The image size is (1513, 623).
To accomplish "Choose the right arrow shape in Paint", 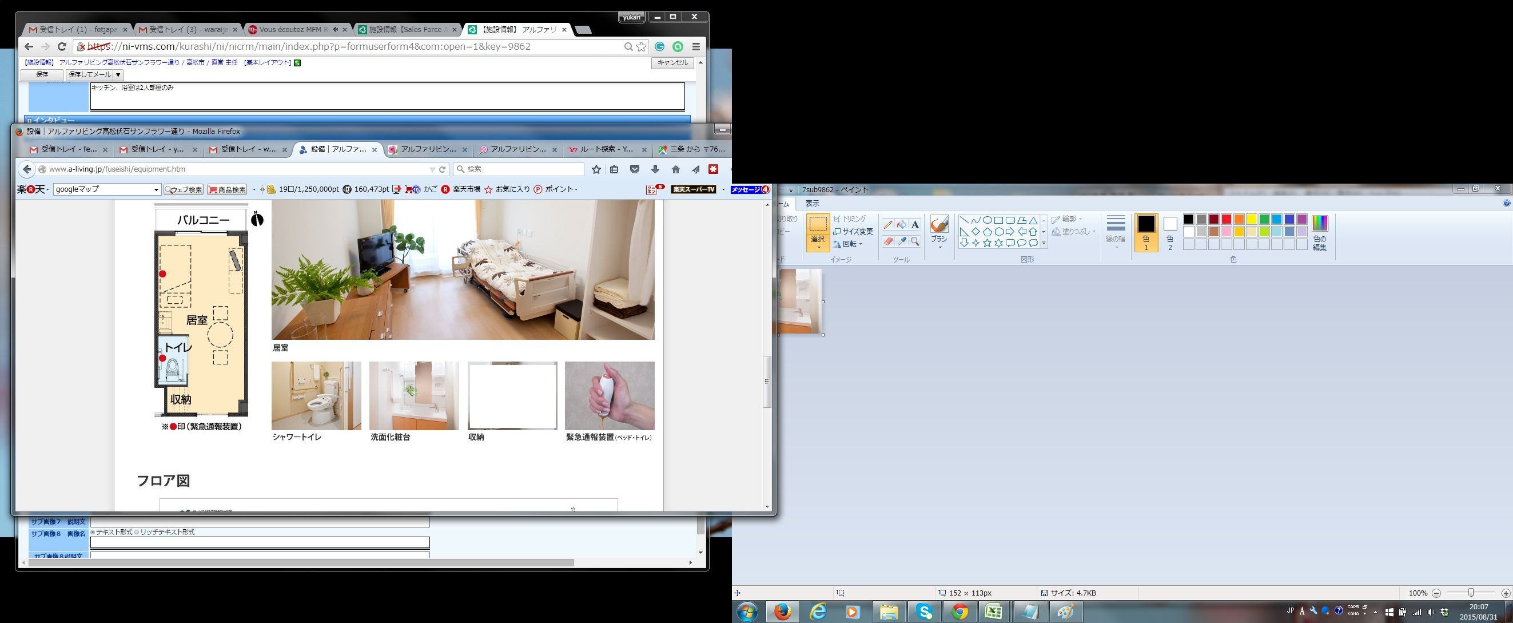I will [1010, 232].
